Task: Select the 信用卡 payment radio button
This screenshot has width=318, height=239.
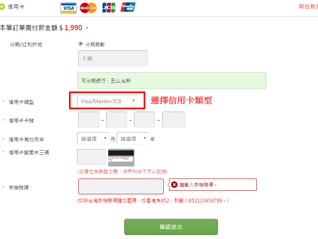Action: pos(2,7)
